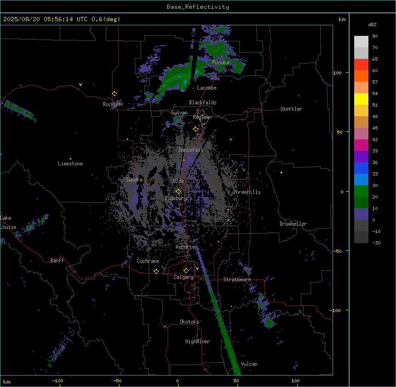Click the Calgary city label
The width and height of the screenshot is (396, 387).
184,277
